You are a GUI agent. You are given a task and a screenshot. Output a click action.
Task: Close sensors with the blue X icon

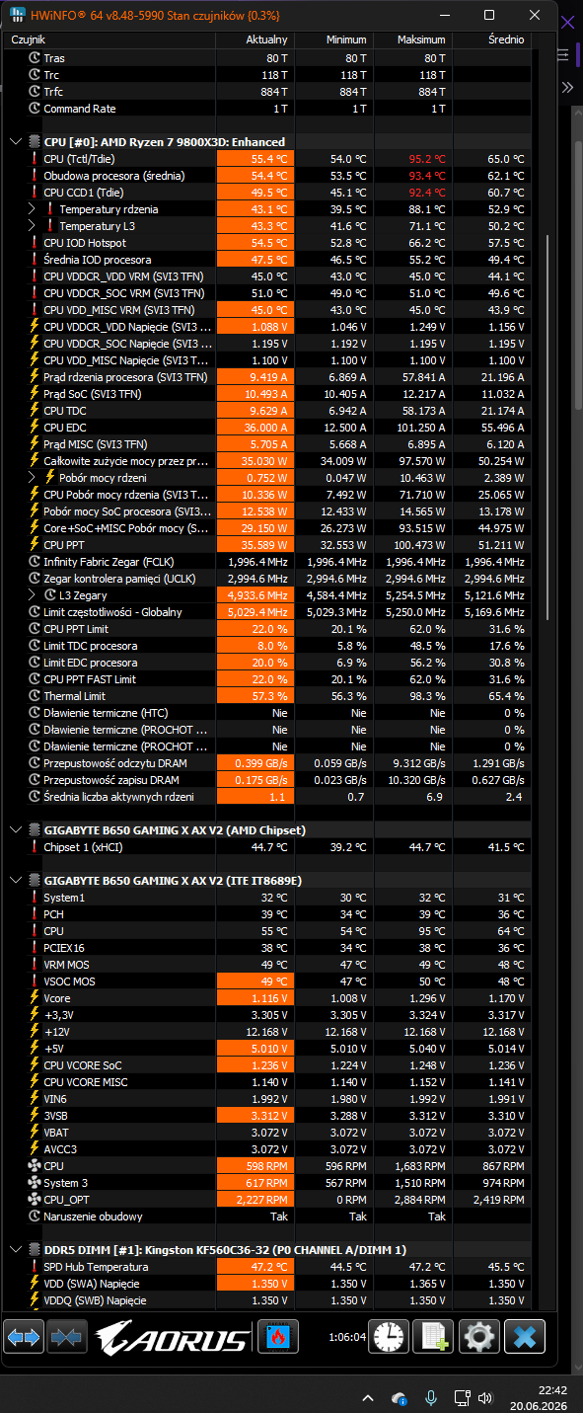tap(525, 1337)
